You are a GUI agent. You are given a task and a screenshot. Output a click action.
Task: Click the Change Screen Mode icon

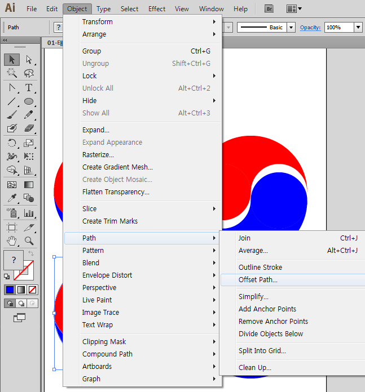pyautogui.click(x=19, y=318)
